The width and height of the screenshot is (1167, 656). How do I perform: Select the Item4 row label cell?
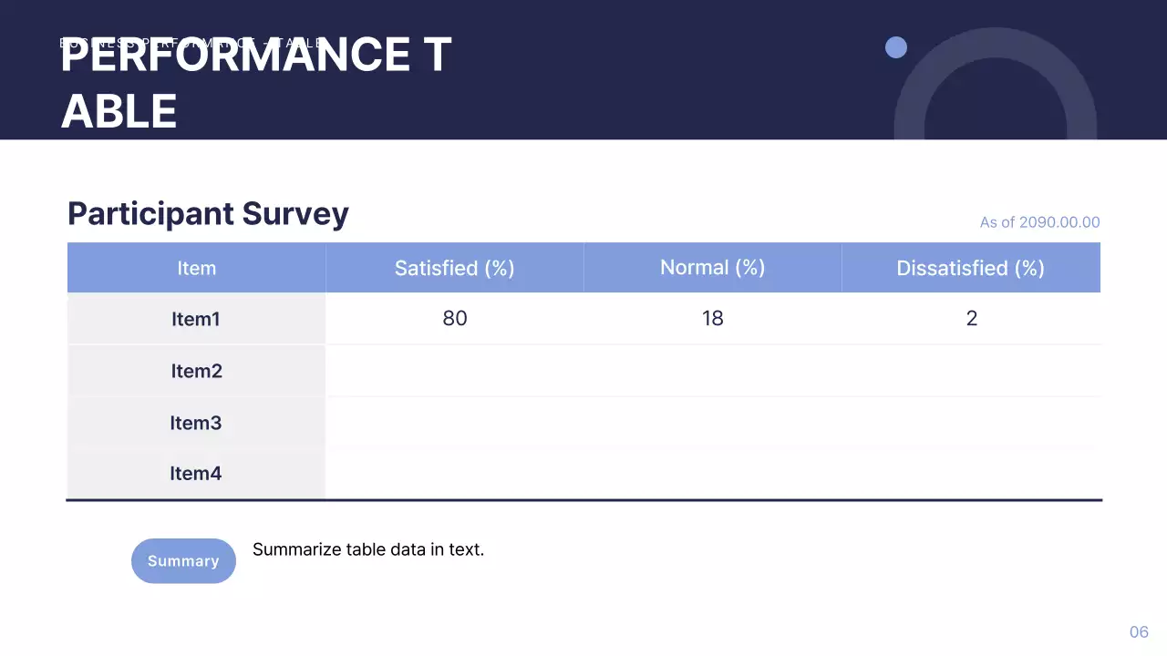(196, 474)
